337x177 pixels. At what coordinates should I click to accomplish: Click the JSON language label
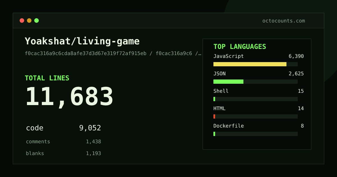click(x=219, y=74)
